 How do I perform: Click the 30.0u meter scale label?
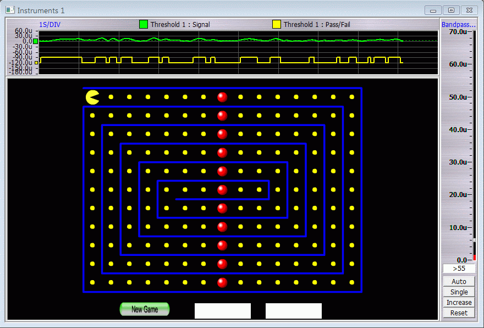(x=458, y=162)
